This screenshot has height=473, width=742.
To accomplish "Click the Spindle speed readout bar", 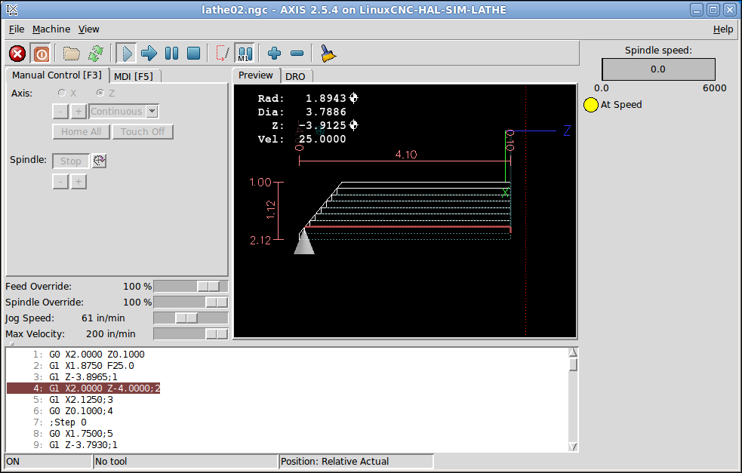I will 658,69.
